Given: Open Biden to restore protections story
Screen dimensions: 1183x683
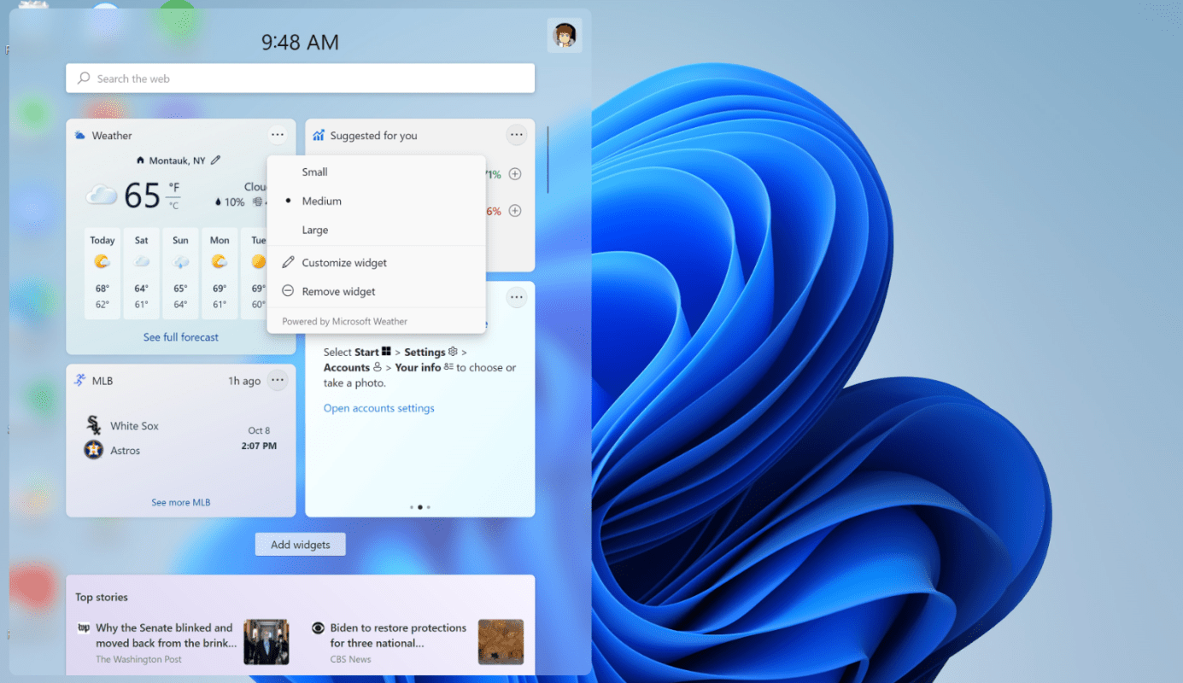Looking at the screenshot, I should (398, 635).
